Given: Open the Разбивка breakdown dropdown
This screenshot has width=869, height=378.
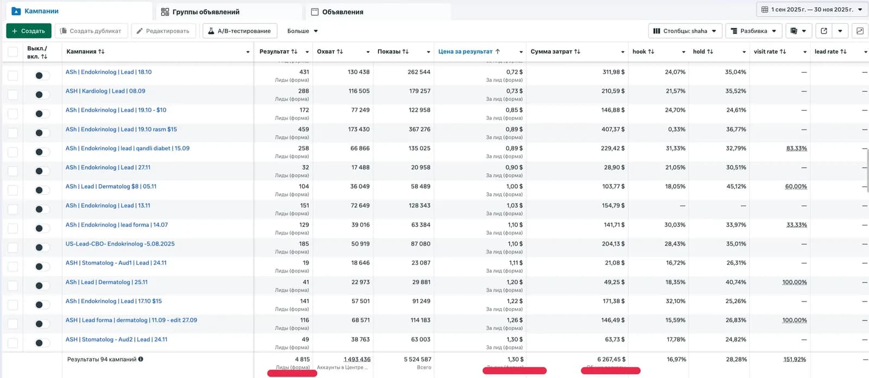Looking at the screenshot, I should pos(754,31).
